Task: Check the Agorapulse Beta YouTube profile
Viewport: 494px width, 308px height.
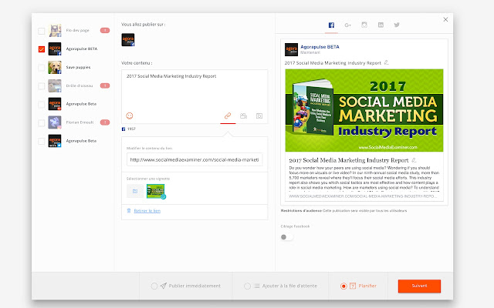Action: point(41,105)
